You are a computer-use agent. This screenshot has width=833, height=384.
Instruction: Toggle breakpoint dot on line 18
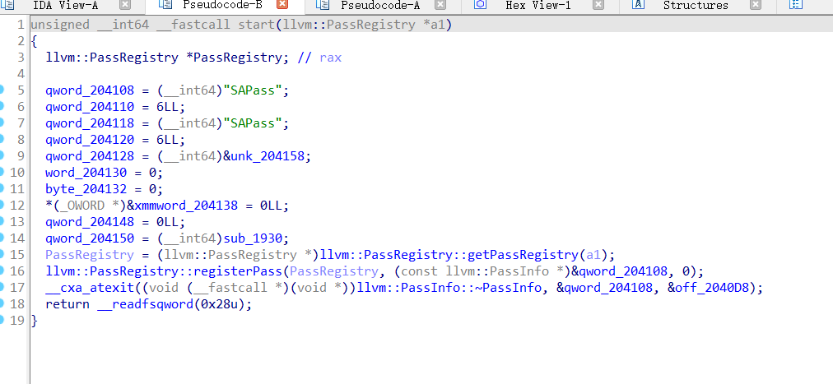(2, 303)
